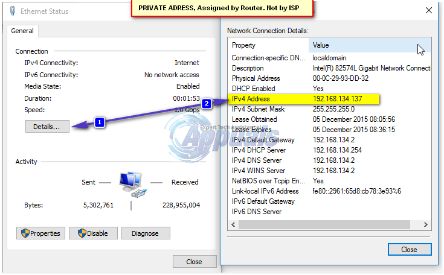Click the IPv4 Connectivity Internet value
The height and width of the screenshot is (275, 444).
[x=187, y=63]
